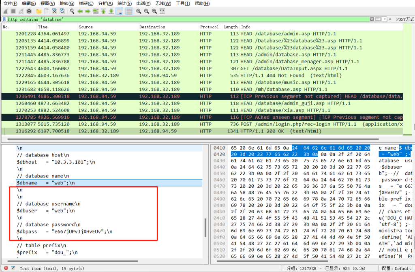415x272 pixels.
Task: Toggle packet list colorization
Action: [129, 11]
